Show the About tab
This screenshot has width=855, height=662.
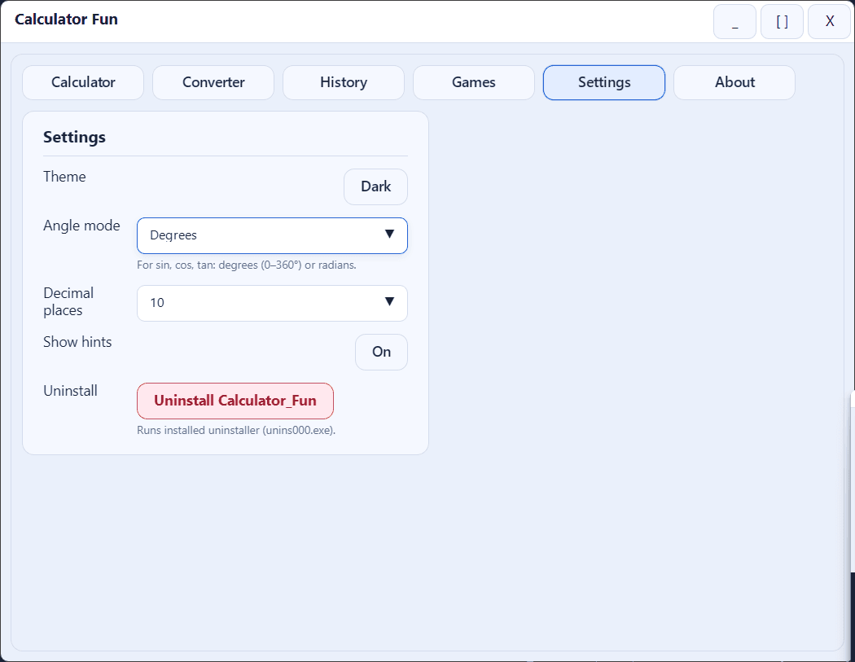coord(734,82)
